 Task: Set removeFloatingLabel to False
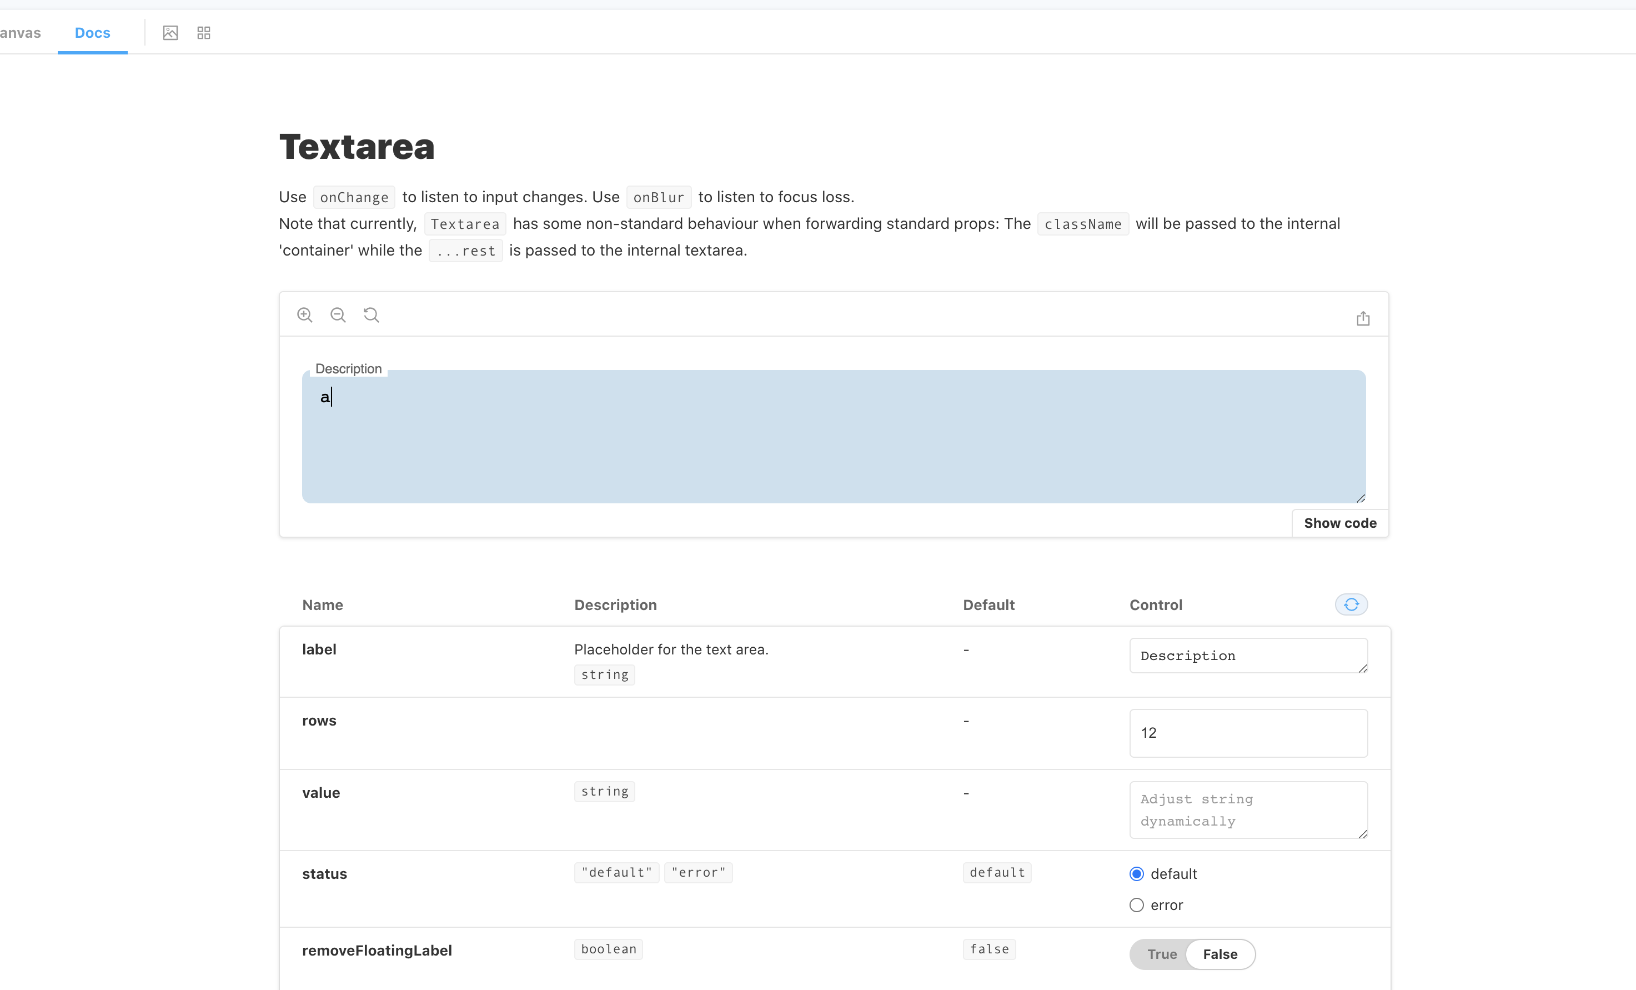pos(1220,954)
